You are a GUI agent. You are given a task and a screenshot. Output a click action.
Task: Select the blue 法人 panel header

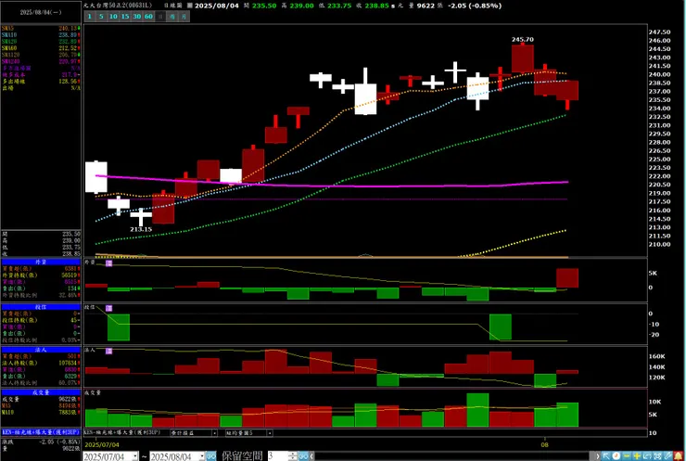41,350
